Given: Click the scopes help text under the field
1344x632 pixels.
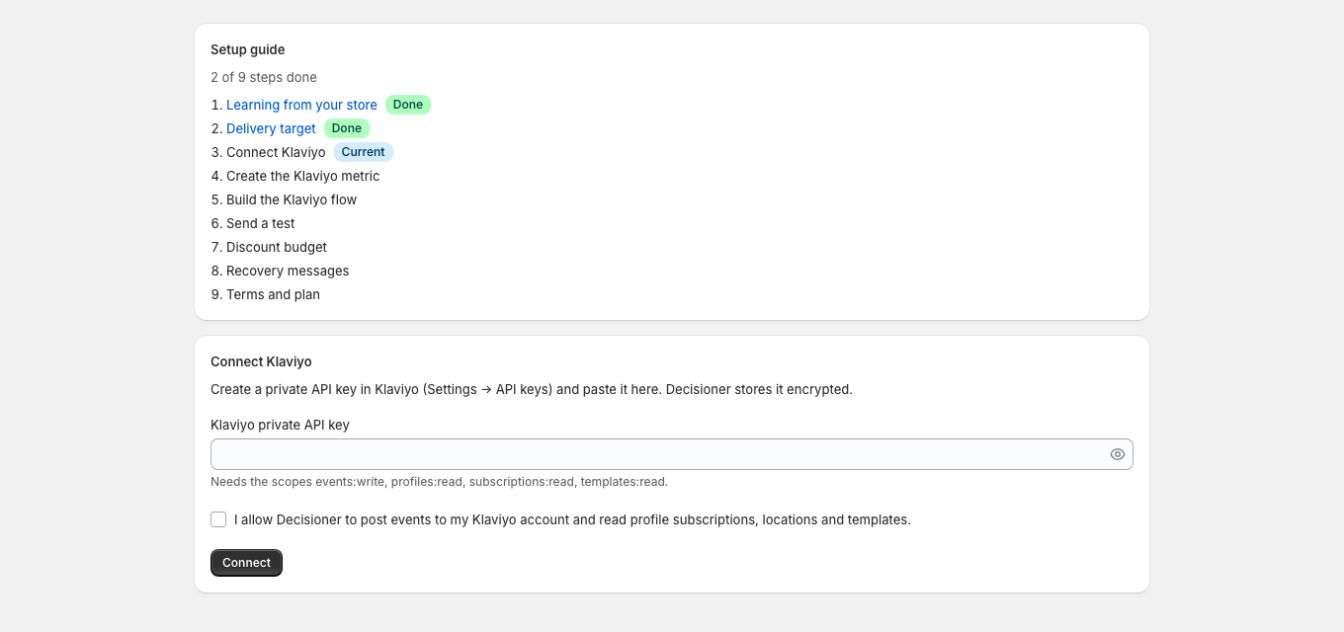Looking at the screenshot, I should (x=439, y=482).
